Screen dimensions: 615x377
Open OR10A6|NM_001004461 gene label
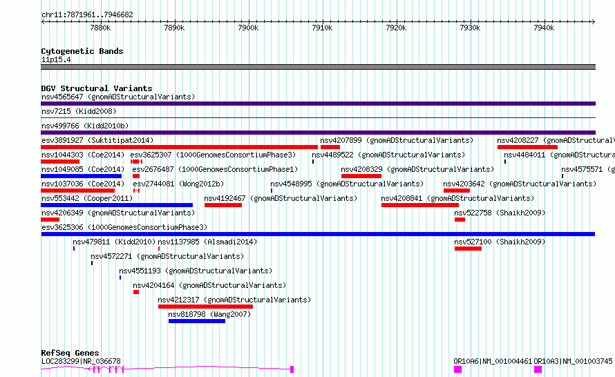point(493,361)
